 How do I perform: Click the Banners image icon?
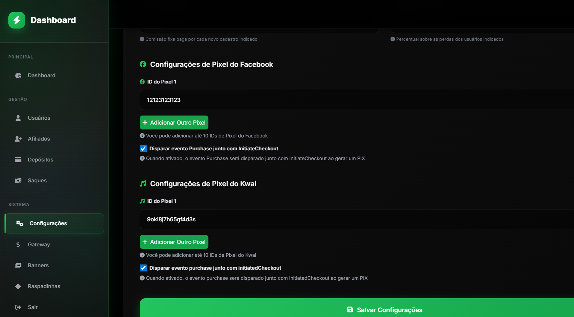(x=18, y=266)
